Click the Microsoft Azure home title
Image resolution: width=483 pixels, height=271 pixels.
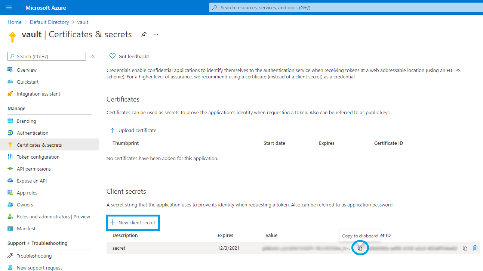point(46,7)
